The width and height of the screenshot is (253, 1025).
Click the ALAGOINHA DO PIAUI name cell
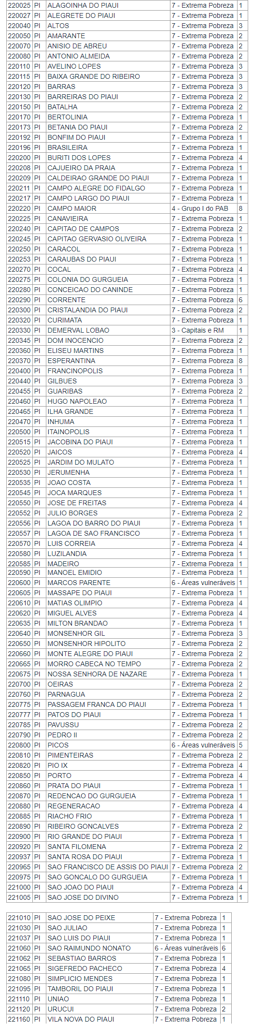coord(108,5)
